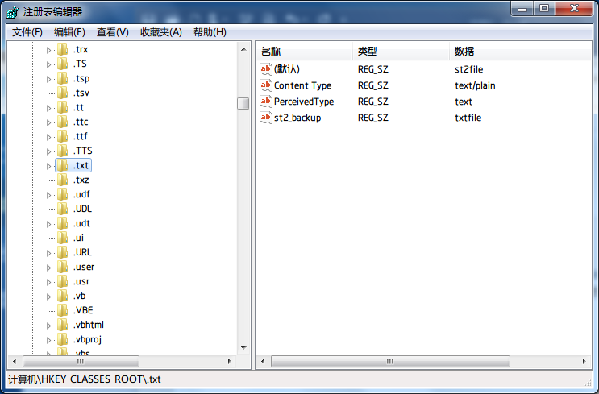Click the folder icon next to .txt
Screen dimensions: 599x394
(x=63, y=165)
